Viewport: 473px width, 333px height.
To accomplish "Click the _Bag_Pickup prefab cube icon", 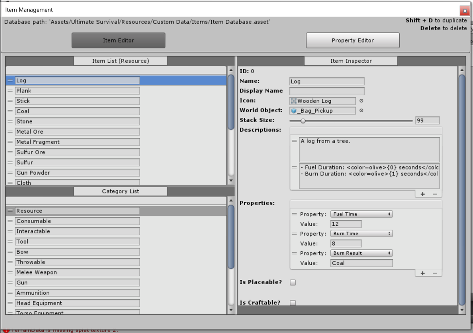I will point(293,111).
